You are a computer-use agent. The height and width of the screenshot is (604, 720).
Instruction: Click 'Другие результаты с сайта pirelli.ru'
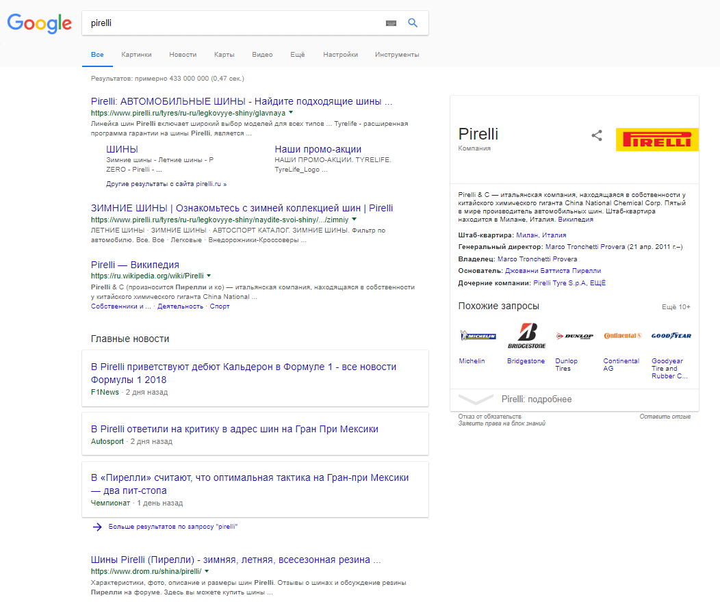(166, 184)
